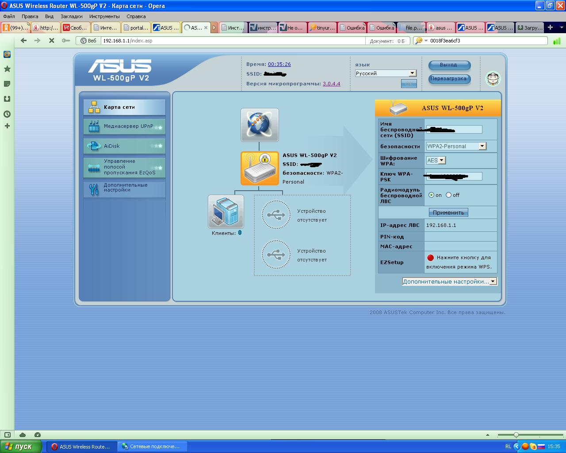
Task: Open the WPA2-Personal security dropdown
Action: 456,146
